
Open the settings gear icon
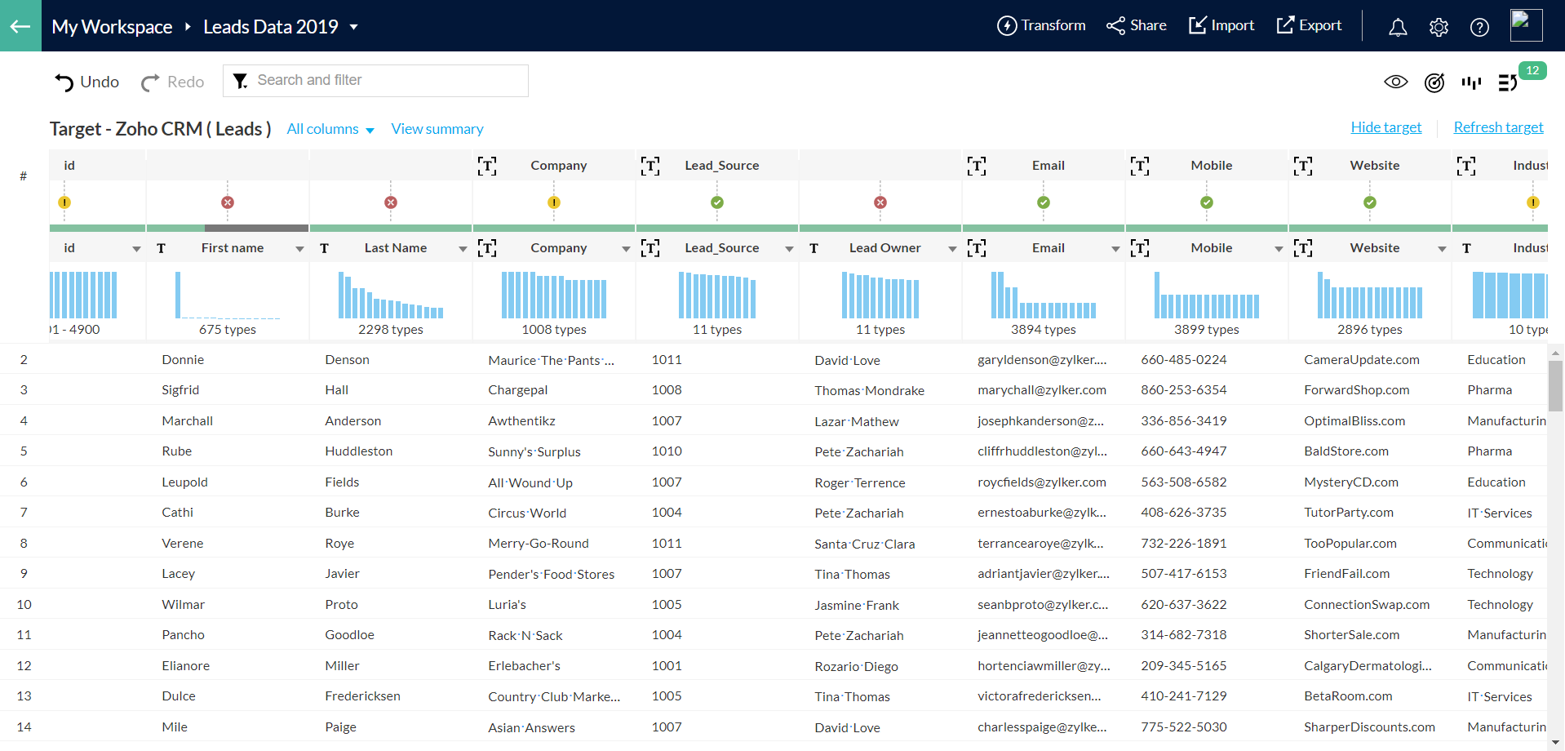[x=1439, y=28]
